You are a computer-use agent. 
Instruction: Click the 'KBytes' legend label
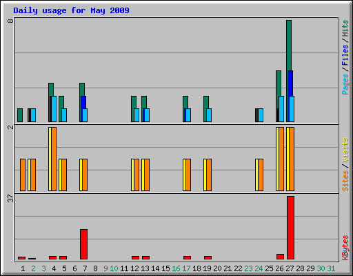tap(345, 248)
